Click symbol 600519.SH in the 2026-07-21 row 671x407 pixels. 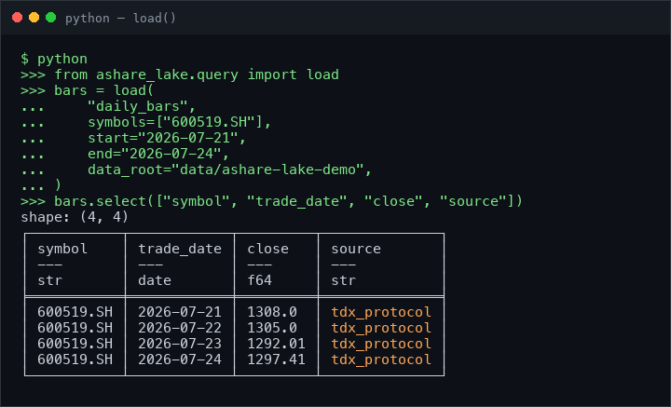coord(75,312)
